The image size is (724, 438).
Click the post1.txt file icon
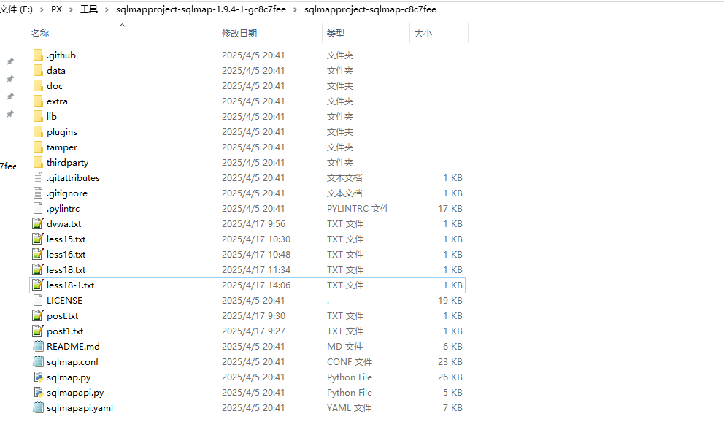coord(38,331)
